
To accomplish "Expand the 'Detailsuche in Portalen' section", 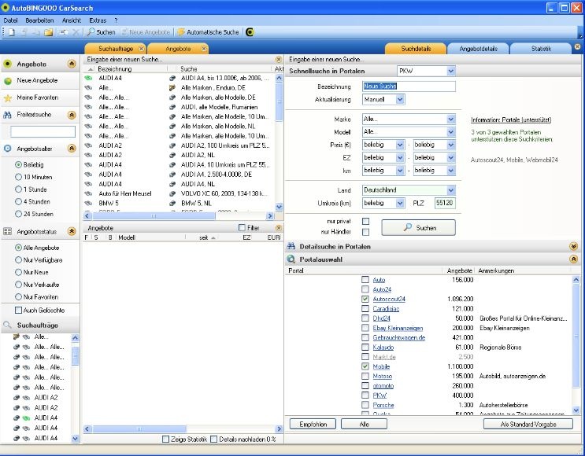I will 574,246.
